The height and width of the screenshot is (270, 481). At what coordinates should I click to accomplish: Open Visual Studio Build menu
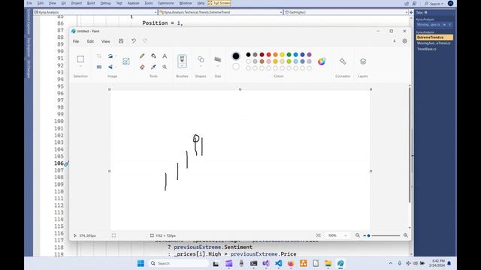(x=91, y=3)
